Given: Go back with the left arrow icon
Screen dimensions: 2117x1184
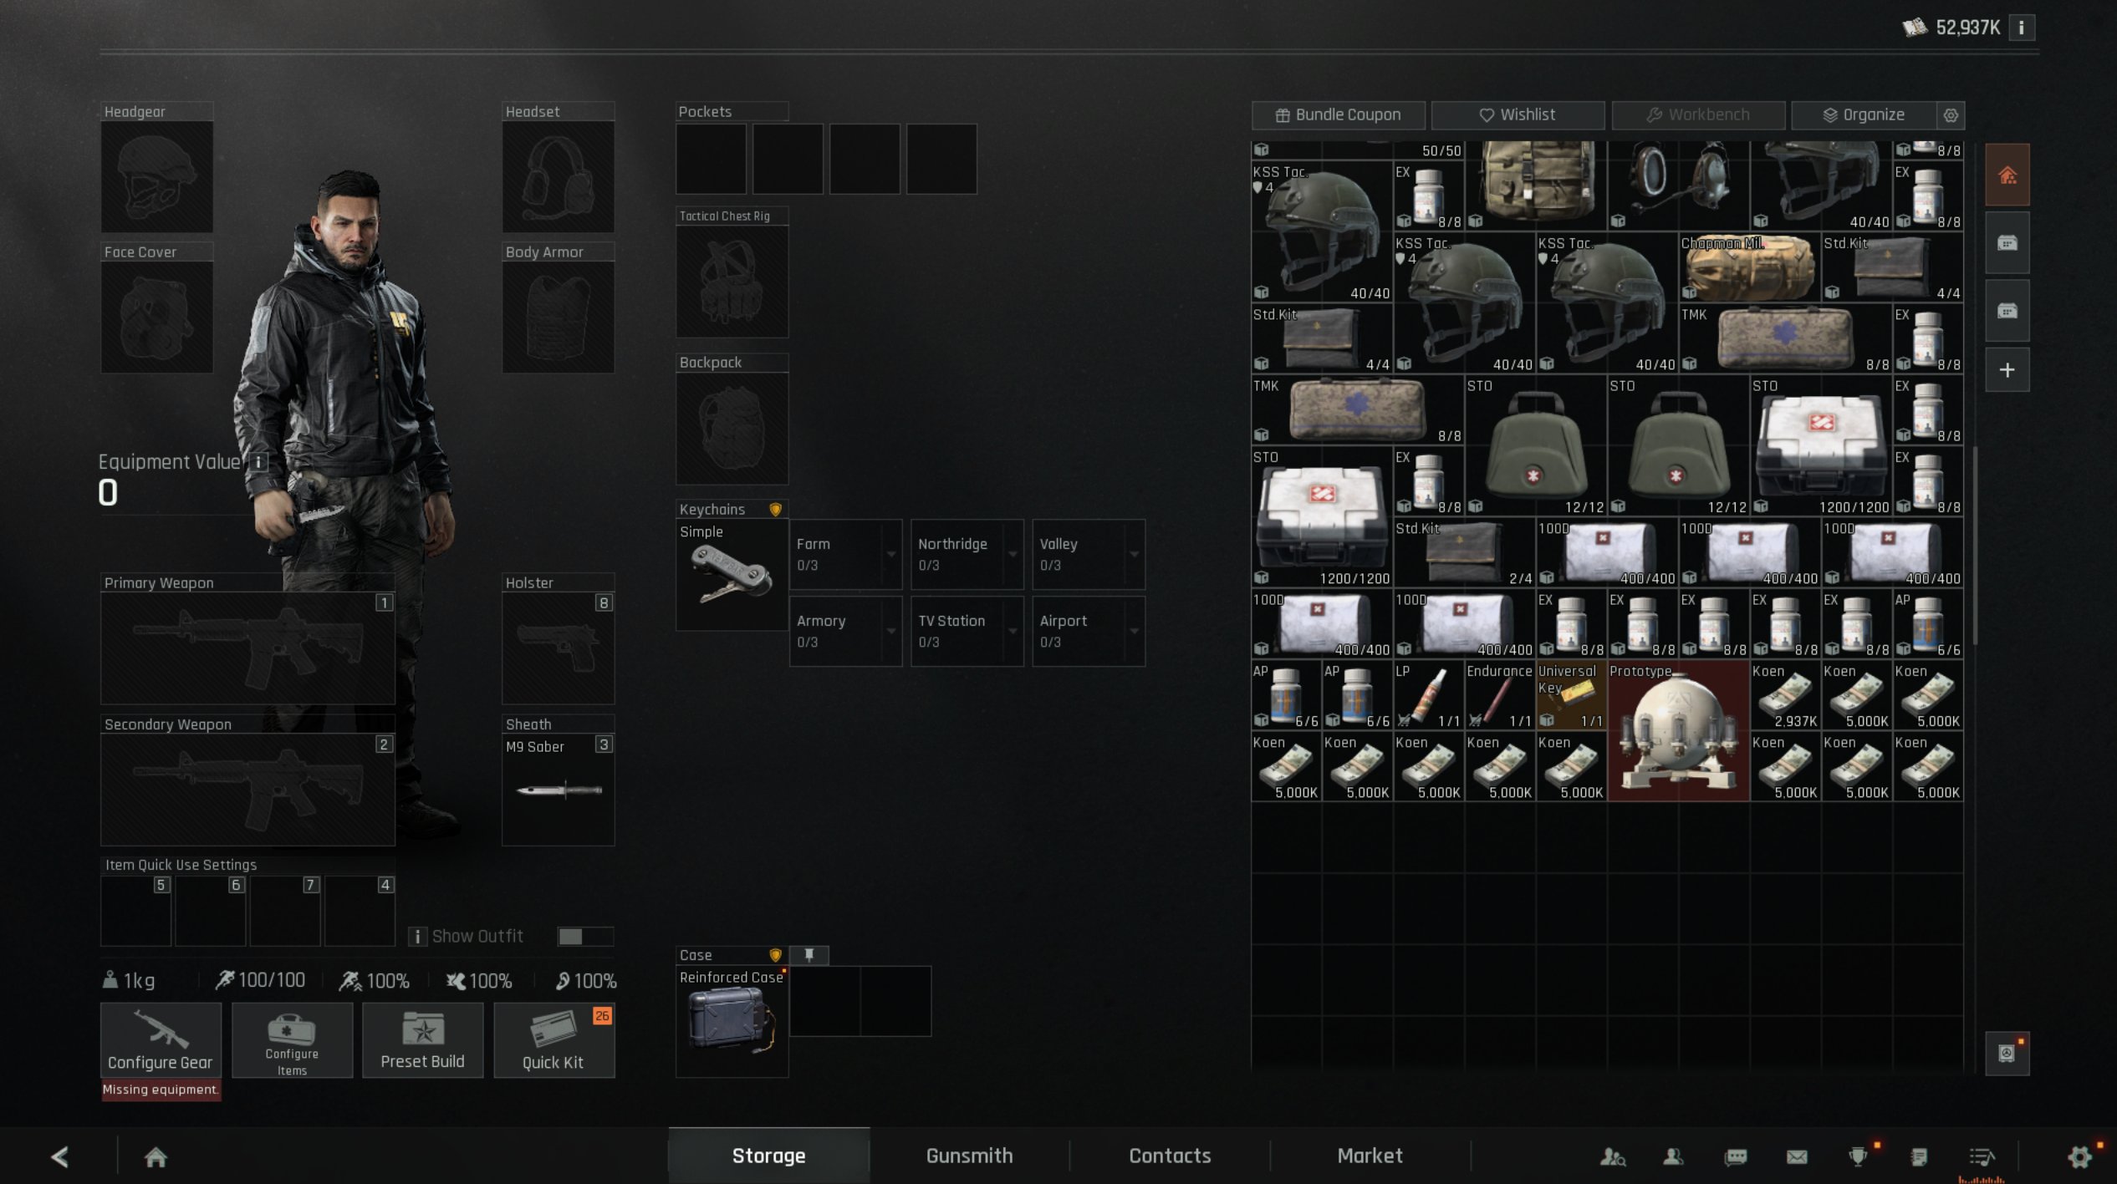Looking at the screenshot, I should (x=59, y=1156).
